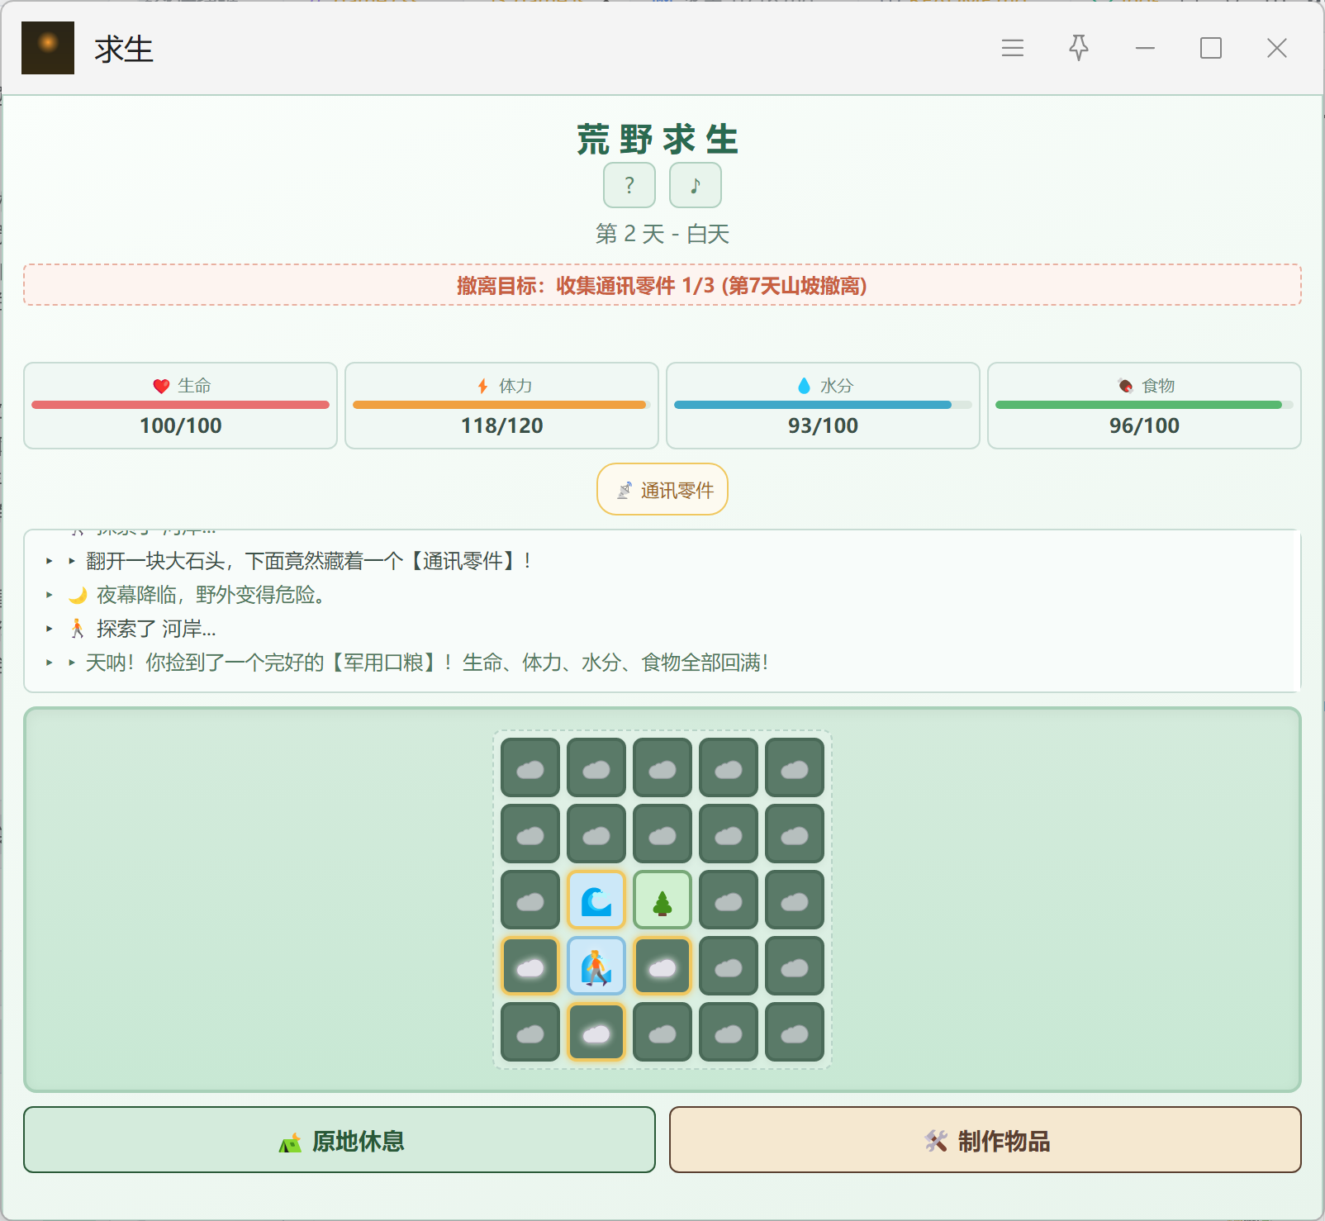The width and height of the screenshot is (1325, 1221).
Task: Open the help question mark button
Action: (629, 185)
